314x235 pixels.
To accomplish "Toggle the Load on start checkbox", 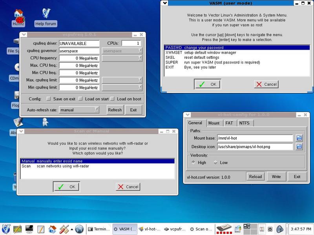I will (80, 99).
